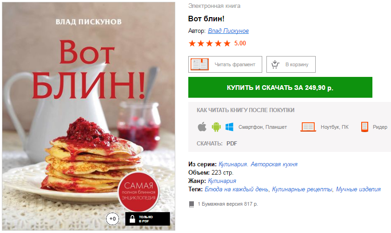Buy the book with the green КУПИТЬ И СКАЧАТЬ button

tap(280, 88)
